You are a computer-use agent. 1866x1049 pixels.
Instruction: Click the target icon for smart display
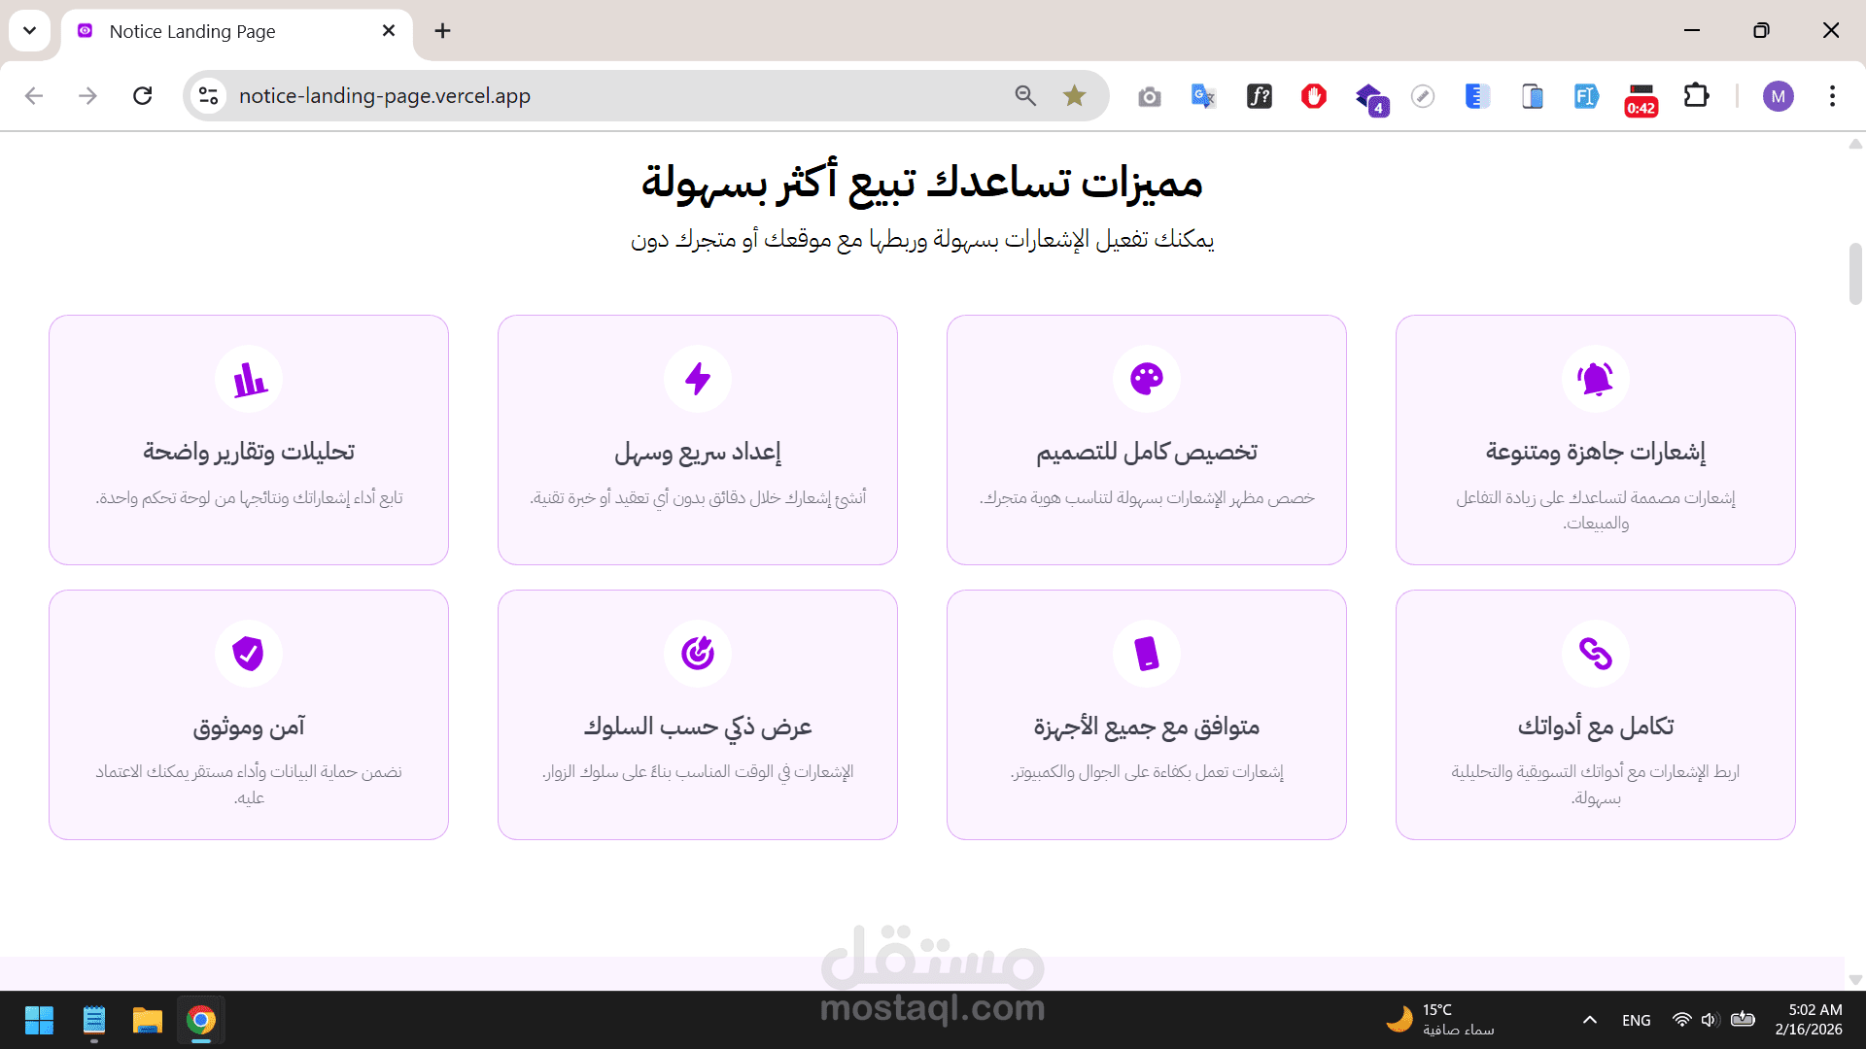(x=697, y=654)
